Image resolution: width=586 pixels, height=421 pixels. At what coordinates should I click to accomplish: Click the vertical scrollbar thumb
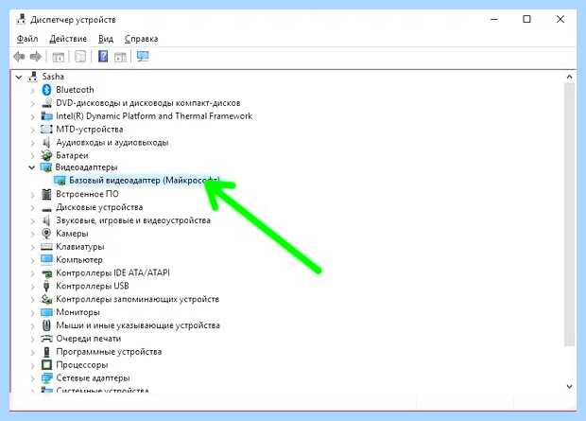point(569,215)
